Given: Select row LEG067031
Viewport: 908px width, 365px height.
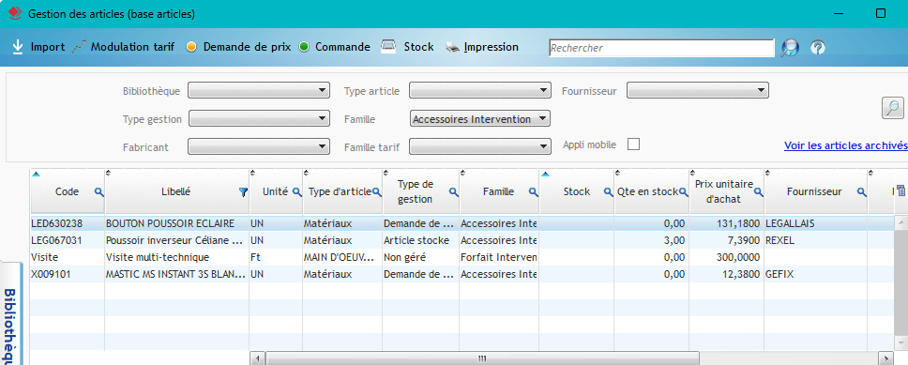Looking at the screenshot, I should click(462, 240).
